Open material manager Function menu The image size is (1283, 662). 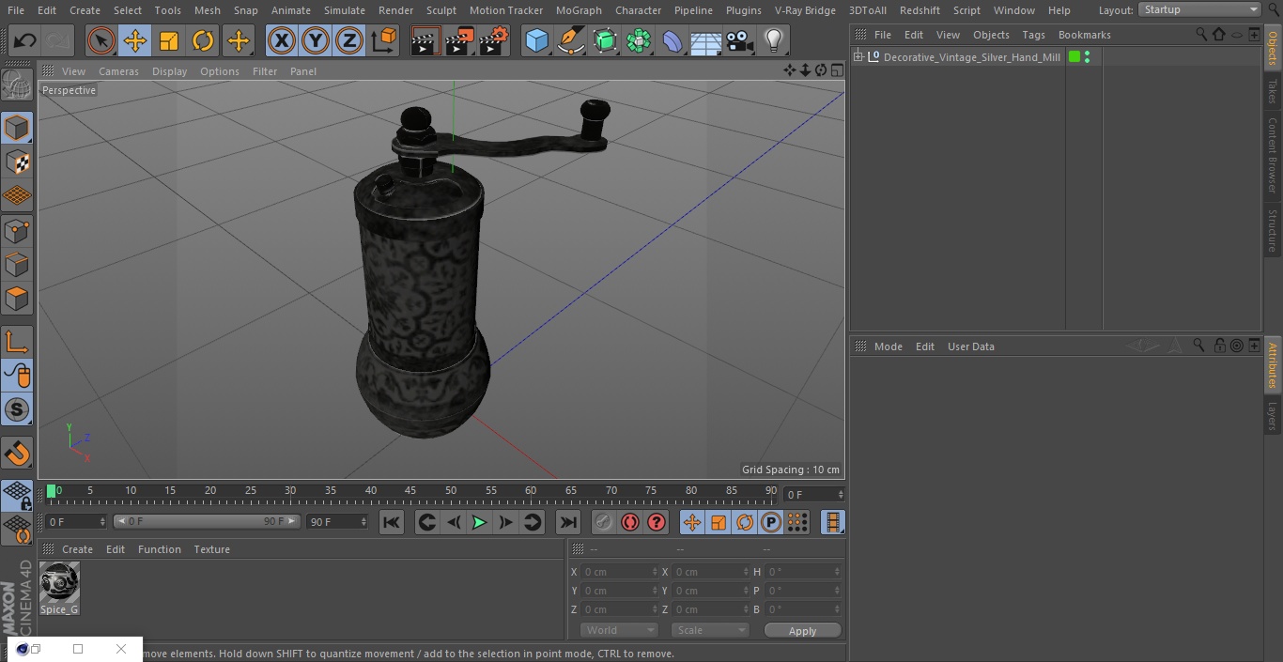coord(159,549)
